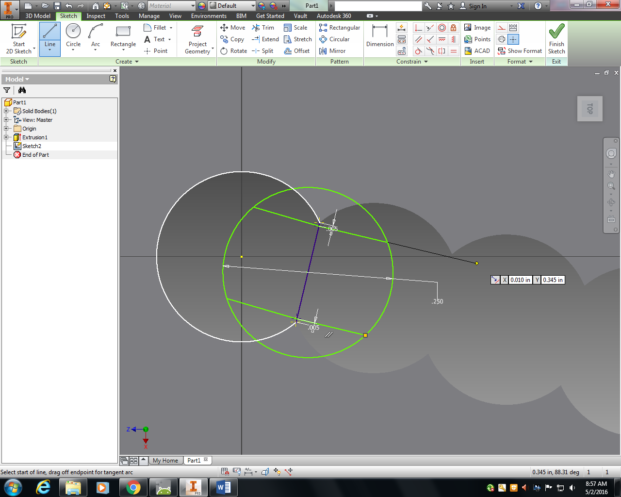Click the Offset button
The image size is (621, 497).
[296, 51]
